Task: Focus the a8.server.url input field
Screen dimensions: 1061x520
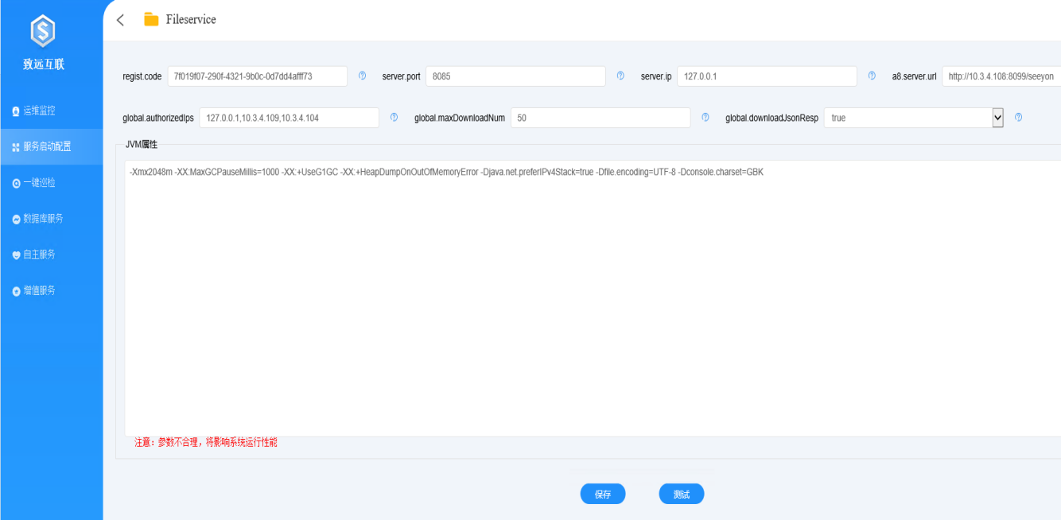Action: pyautogui.click(x=1001, y=76)
